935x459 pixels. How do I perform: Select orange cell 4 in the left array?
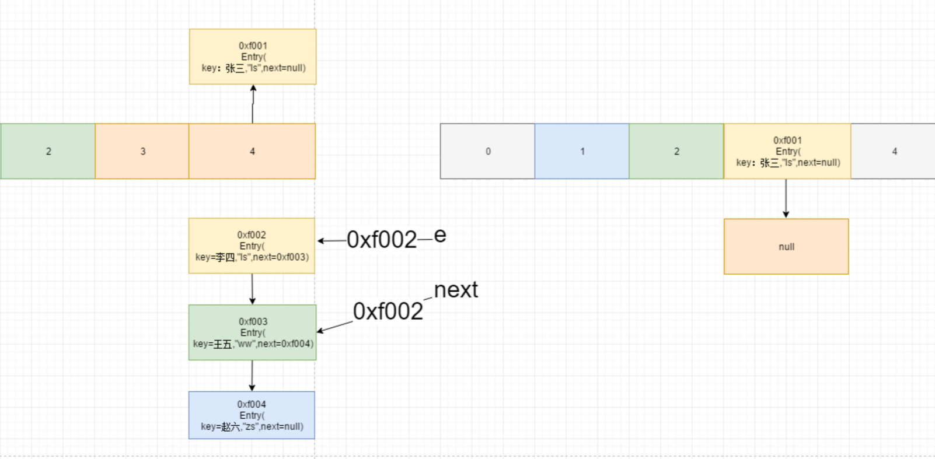[x=252, y=151]
